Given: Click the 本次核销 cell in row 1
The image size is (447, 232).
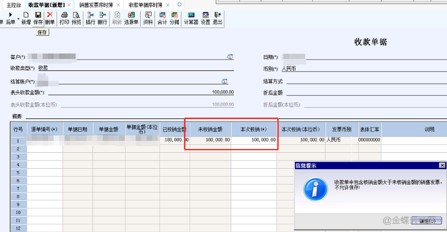Looking at the screenshot, I should [x=254, y=140].
